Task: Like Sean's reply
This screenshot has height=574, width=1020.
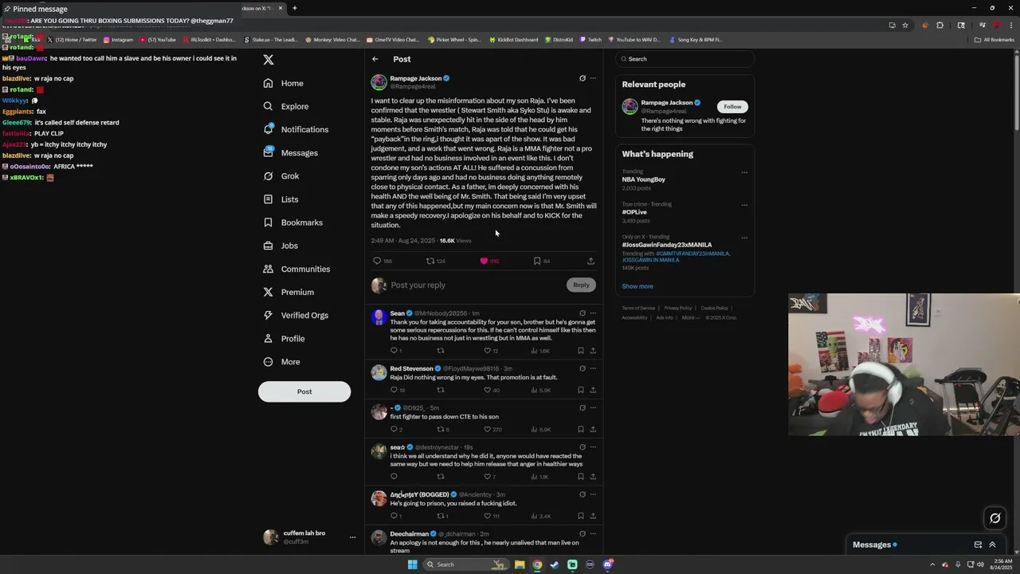Action: pyautogui.click(x=488, y=351)
